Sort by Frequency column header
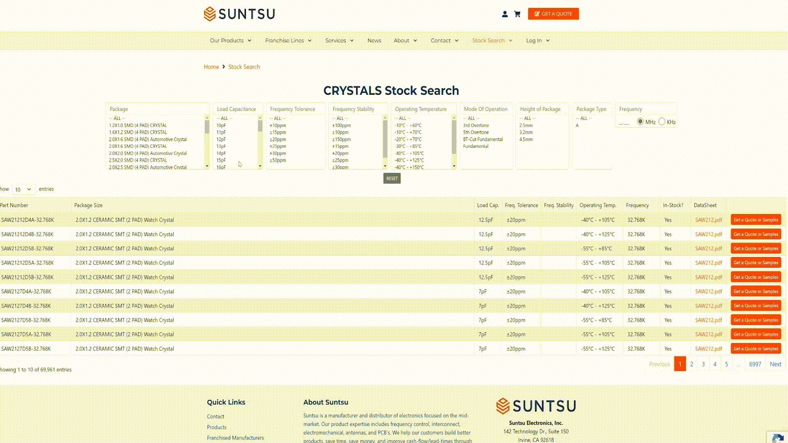 (637, 206)
